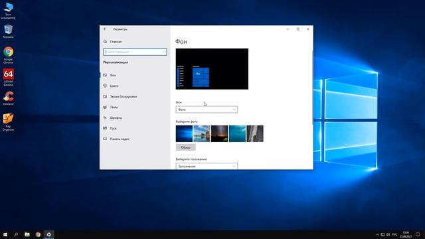
Task: Click the taskbar settings icon in sidebar
Action: click(x=105, y=139)
